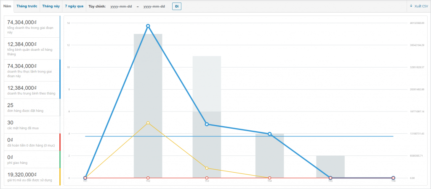Toggle tổng doanh thu trong giai đoạn này legend
431x189 pixels.
pos(32,26)
